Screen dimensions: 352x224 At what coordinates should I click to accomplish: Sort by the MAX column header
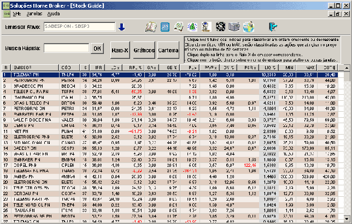tap(307, 68)
